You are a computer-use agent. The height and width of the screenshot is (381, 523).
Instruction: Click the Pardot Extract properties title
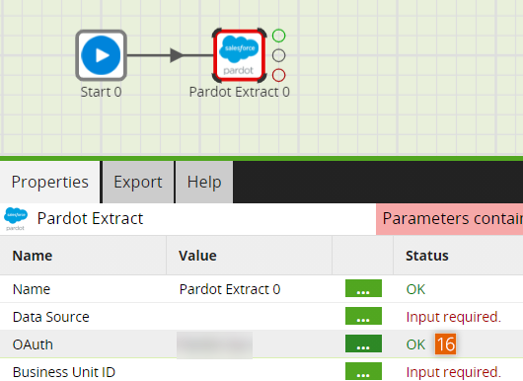90,219
